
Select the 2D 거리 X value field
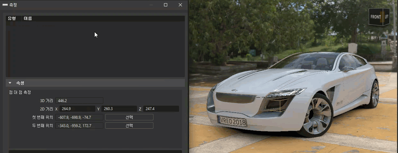[x=77, y=109]
